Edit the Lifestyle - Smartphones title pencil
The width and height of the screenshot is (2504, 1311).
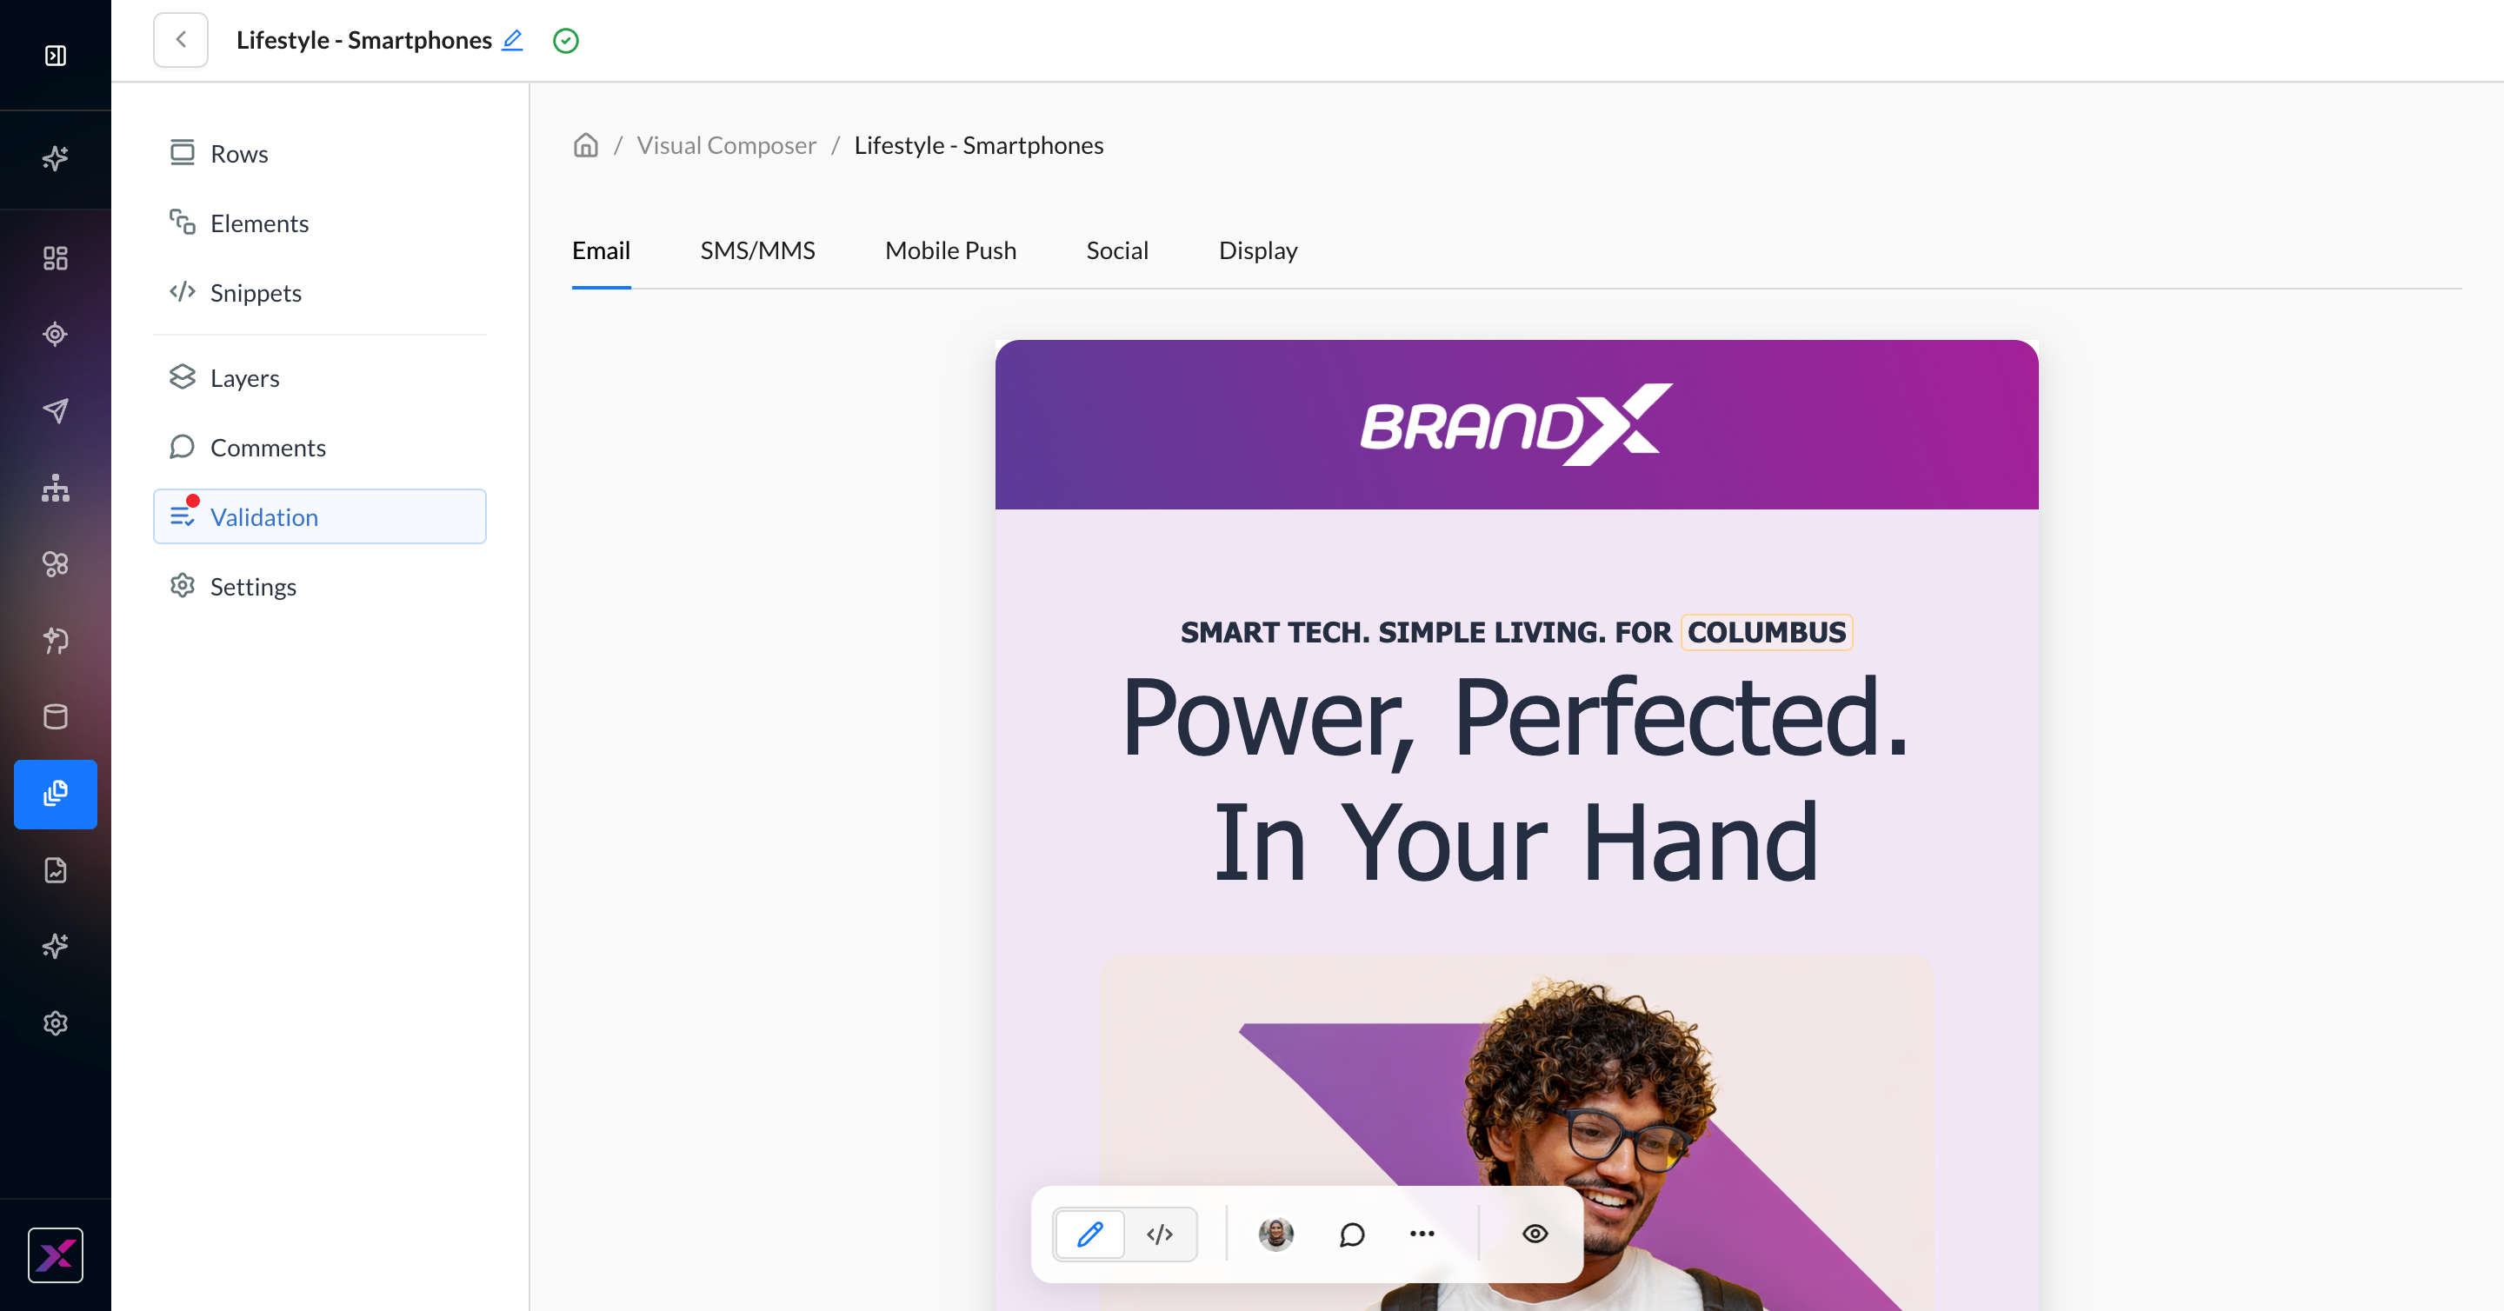click(512, 40)
